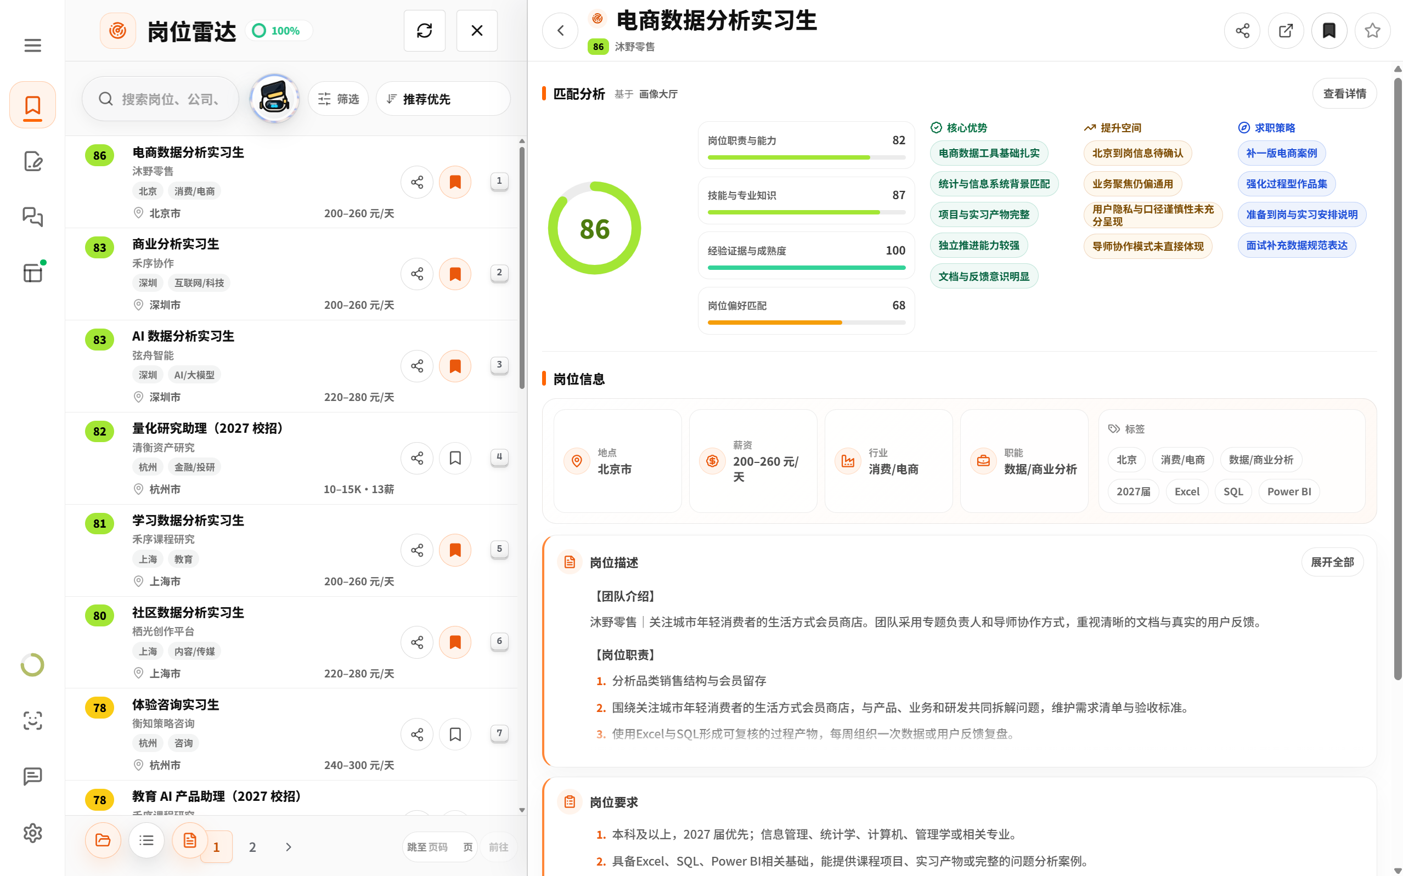
Task: Click the list view icon at bottom
Action: tap(146, 839)
